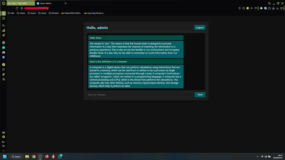Open File Explorer from the taskbar
285x160 pixels.
click(x=27, y=156)
